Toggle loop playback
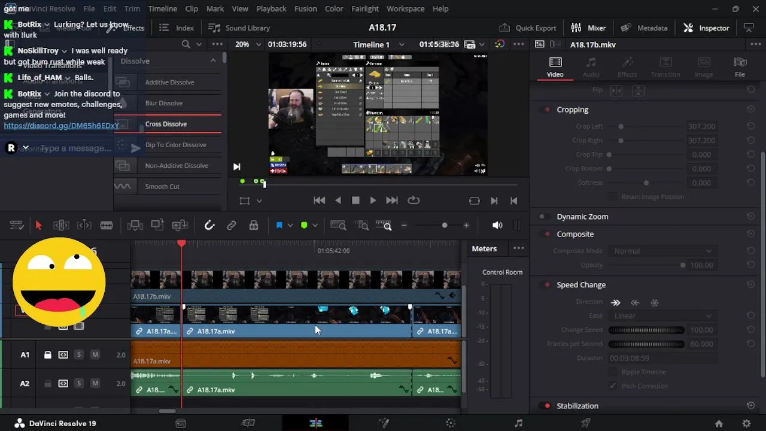 click(413, 201)
